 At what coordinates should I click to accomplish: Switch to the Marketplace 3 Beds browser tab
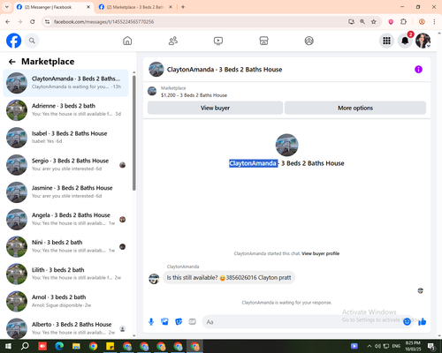(135, 7)
